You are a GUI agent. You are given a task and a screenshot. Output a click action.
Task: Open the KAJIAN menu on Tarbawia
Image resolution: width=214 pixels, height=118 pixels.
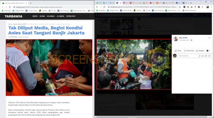[x=42, y=16]
